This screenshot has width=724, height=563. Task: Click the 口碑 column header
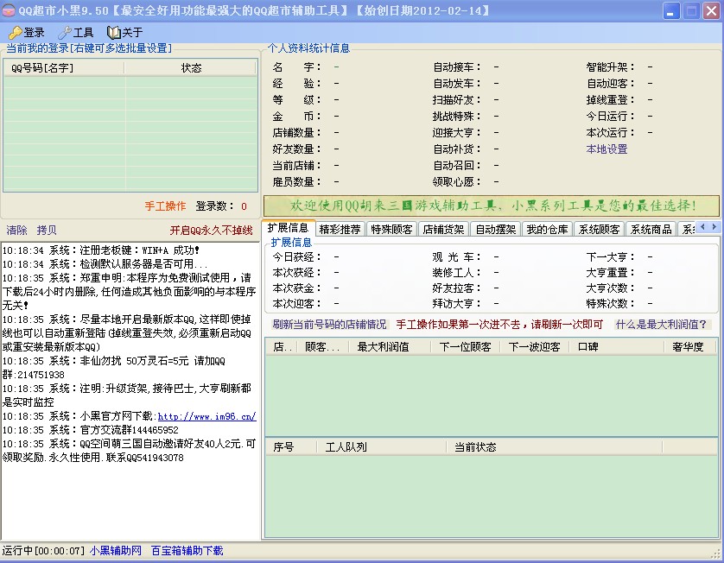(616, 346)
